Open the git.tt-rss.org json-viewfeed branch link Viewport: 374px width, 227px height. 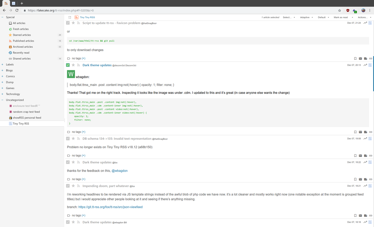coord(110,207)
